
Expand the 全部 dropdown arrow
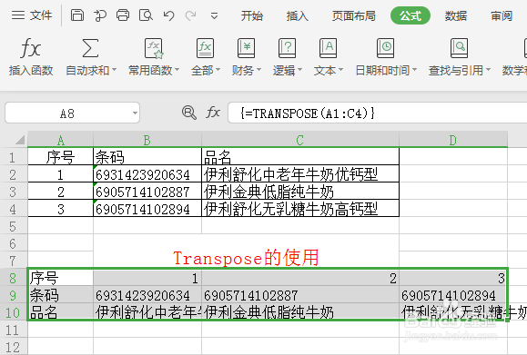point(218,70)
